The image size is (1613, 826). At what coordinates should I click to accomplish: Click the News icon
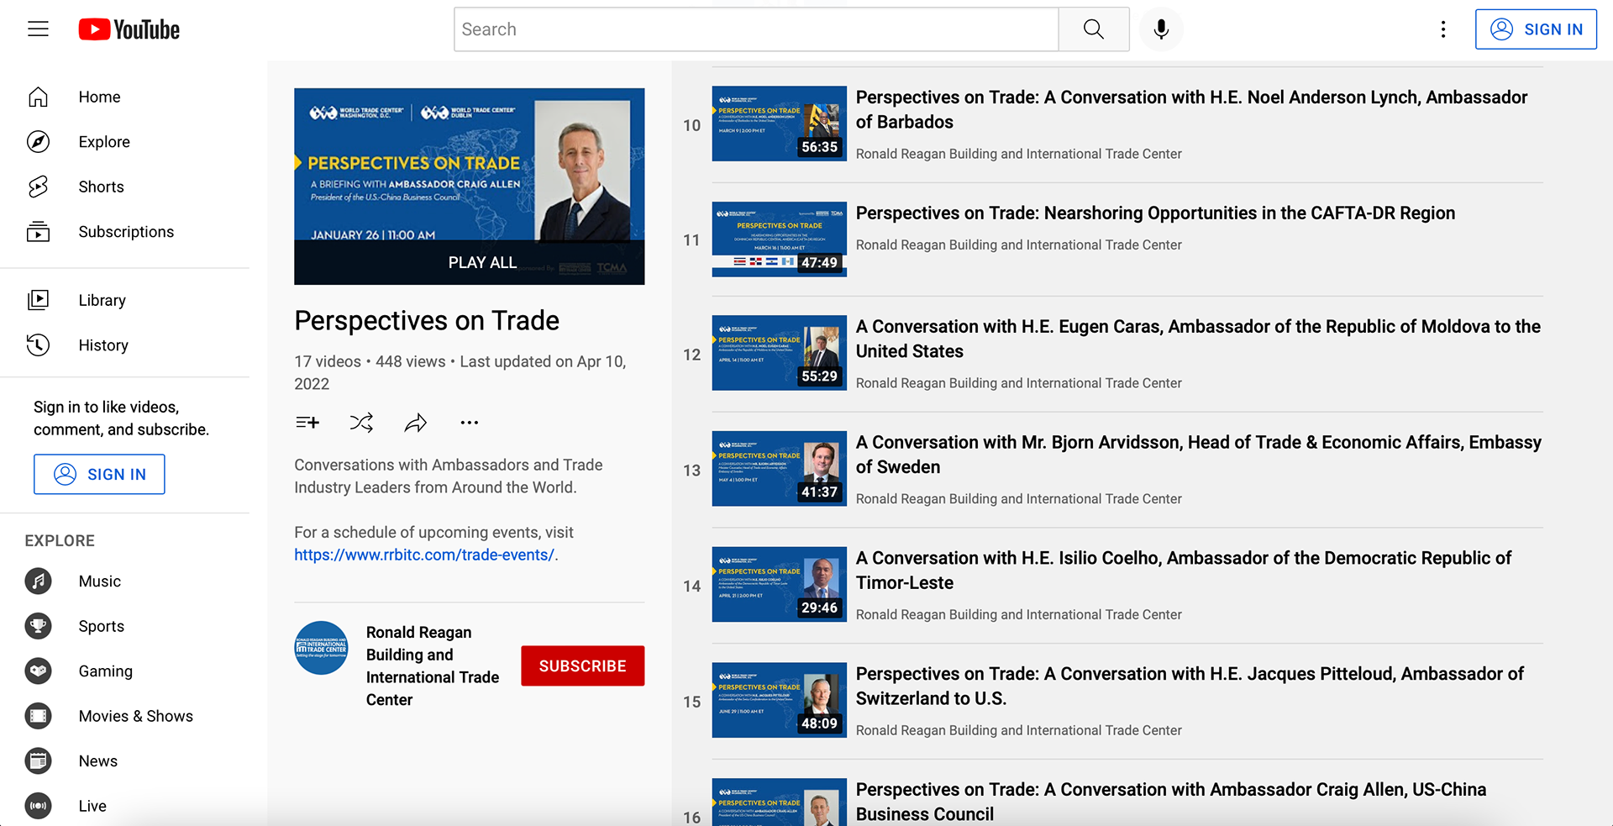tap(38, 760)
